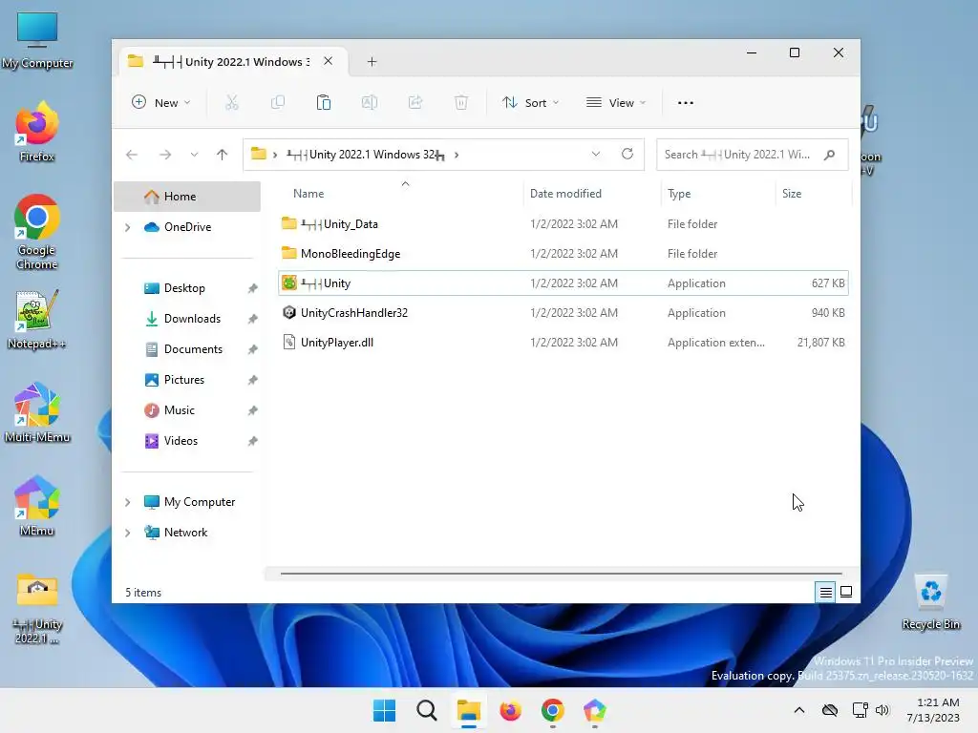Open the See more ellipsis menu
The height and width of the screenshot is (733, 978).
pyautogui.click(x=686, y=103)
